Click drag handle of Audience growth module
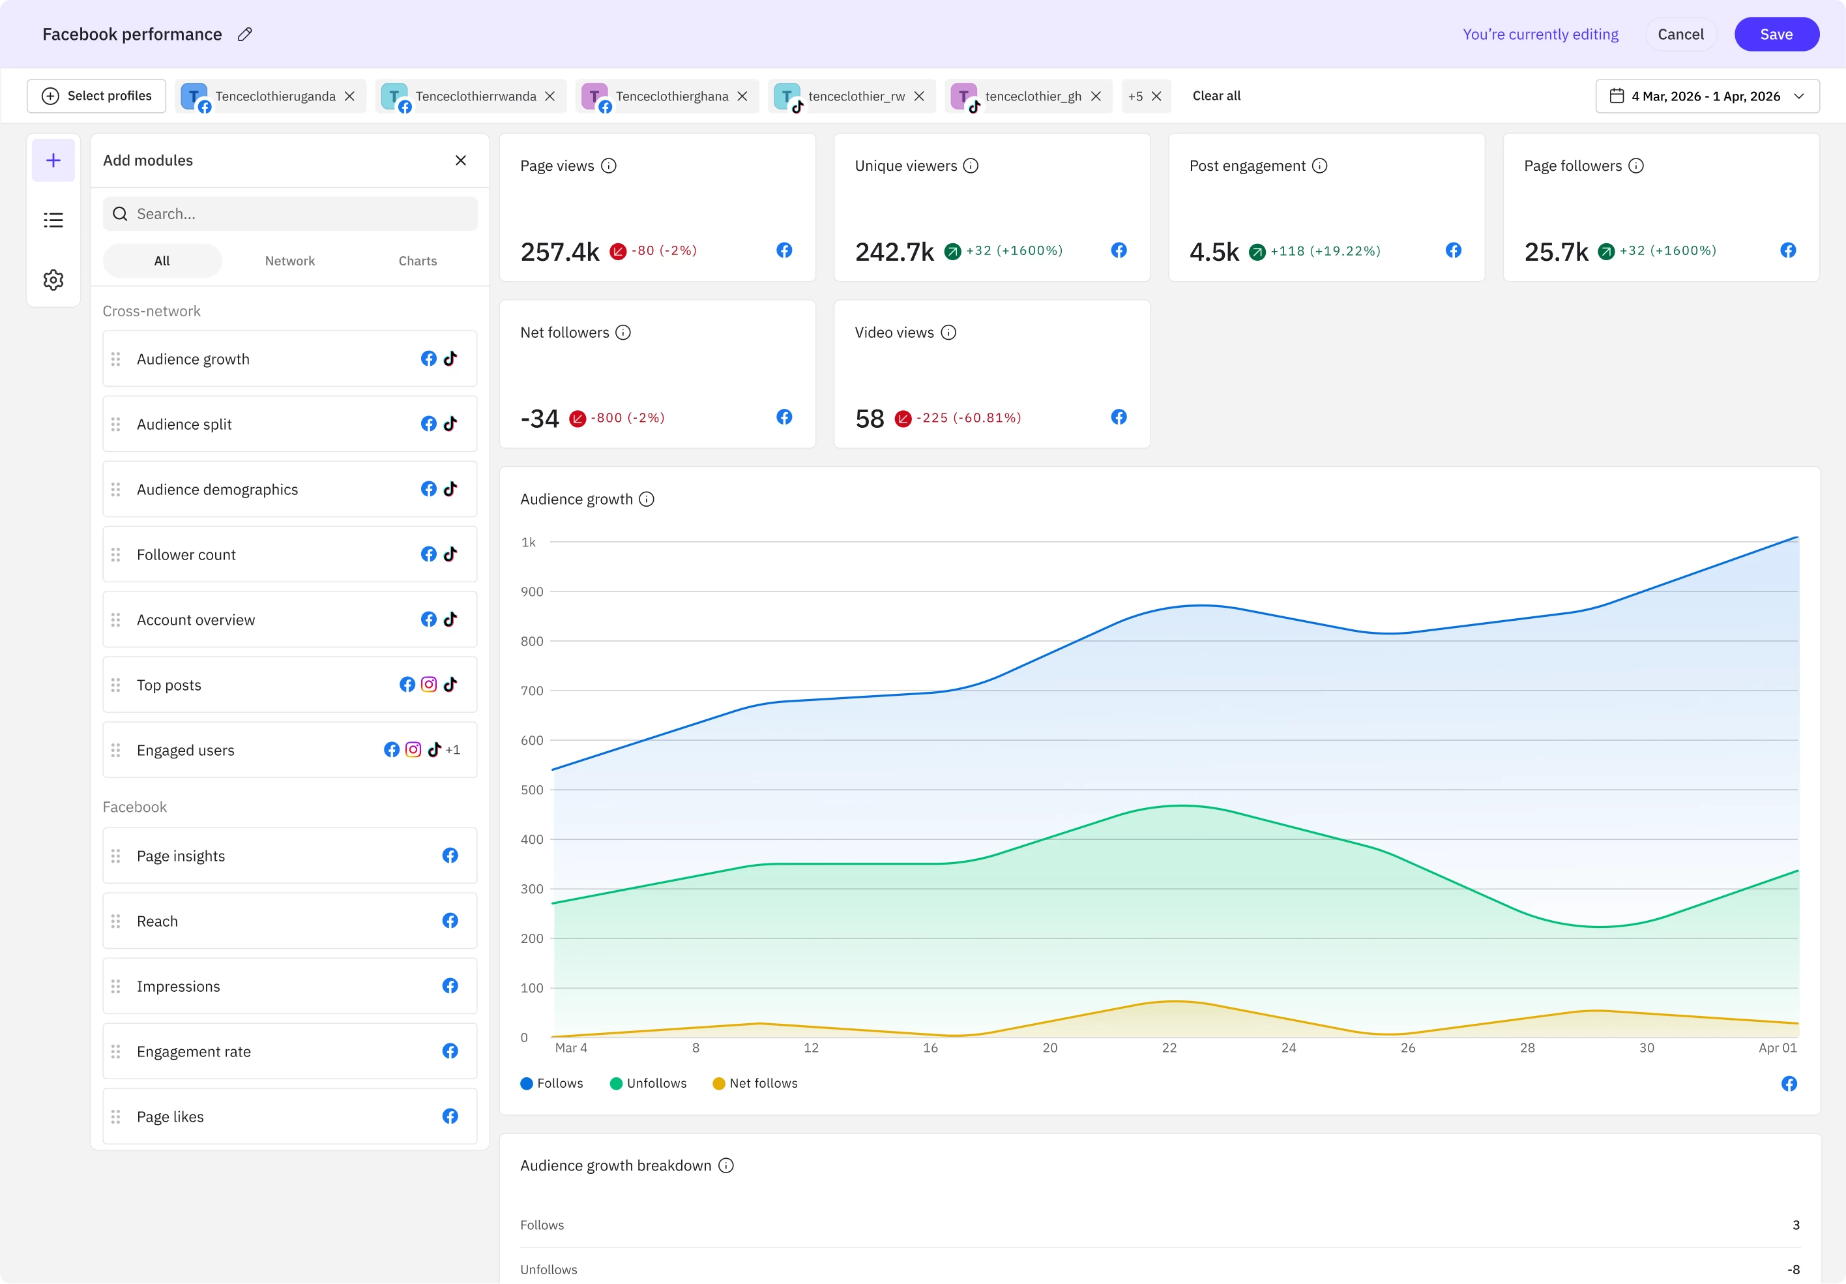This screenshot has width=1846, height=1284. click(x=116, y=359)
